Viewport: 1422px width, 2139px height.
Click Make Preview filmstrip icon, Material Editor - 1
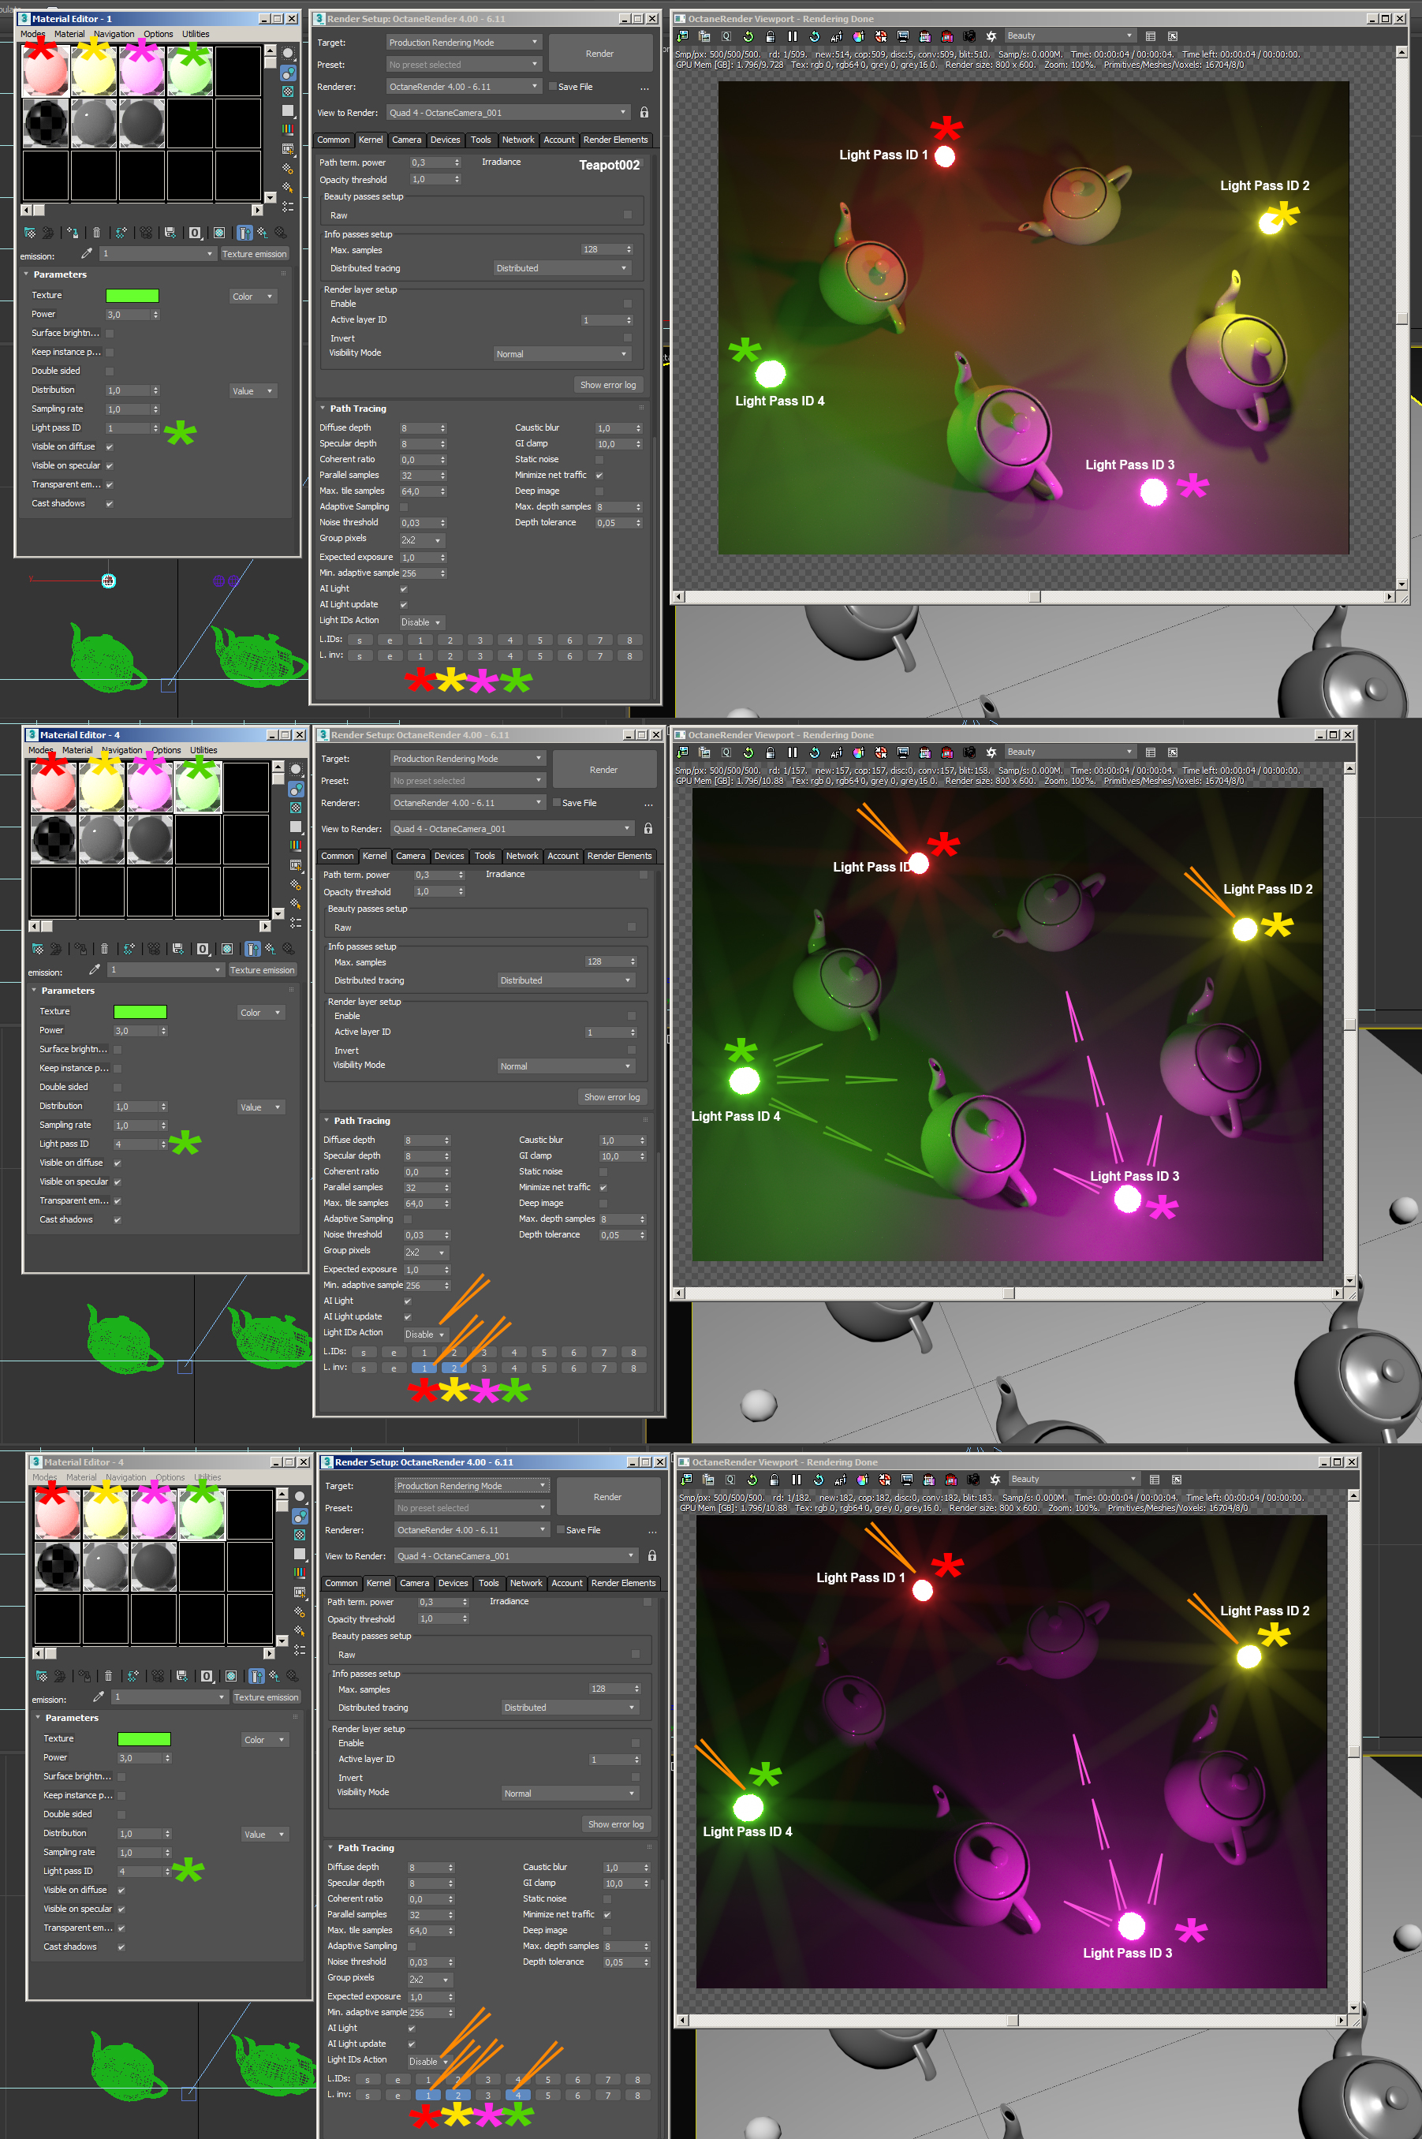click(289, 149)
